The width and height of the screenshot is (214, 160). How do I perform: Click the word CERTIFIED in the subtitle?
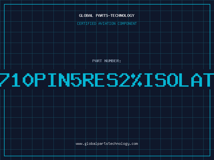87,23
